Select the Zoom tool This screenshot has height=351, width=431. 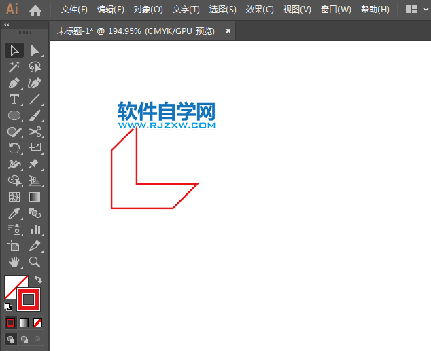(35, 262)
